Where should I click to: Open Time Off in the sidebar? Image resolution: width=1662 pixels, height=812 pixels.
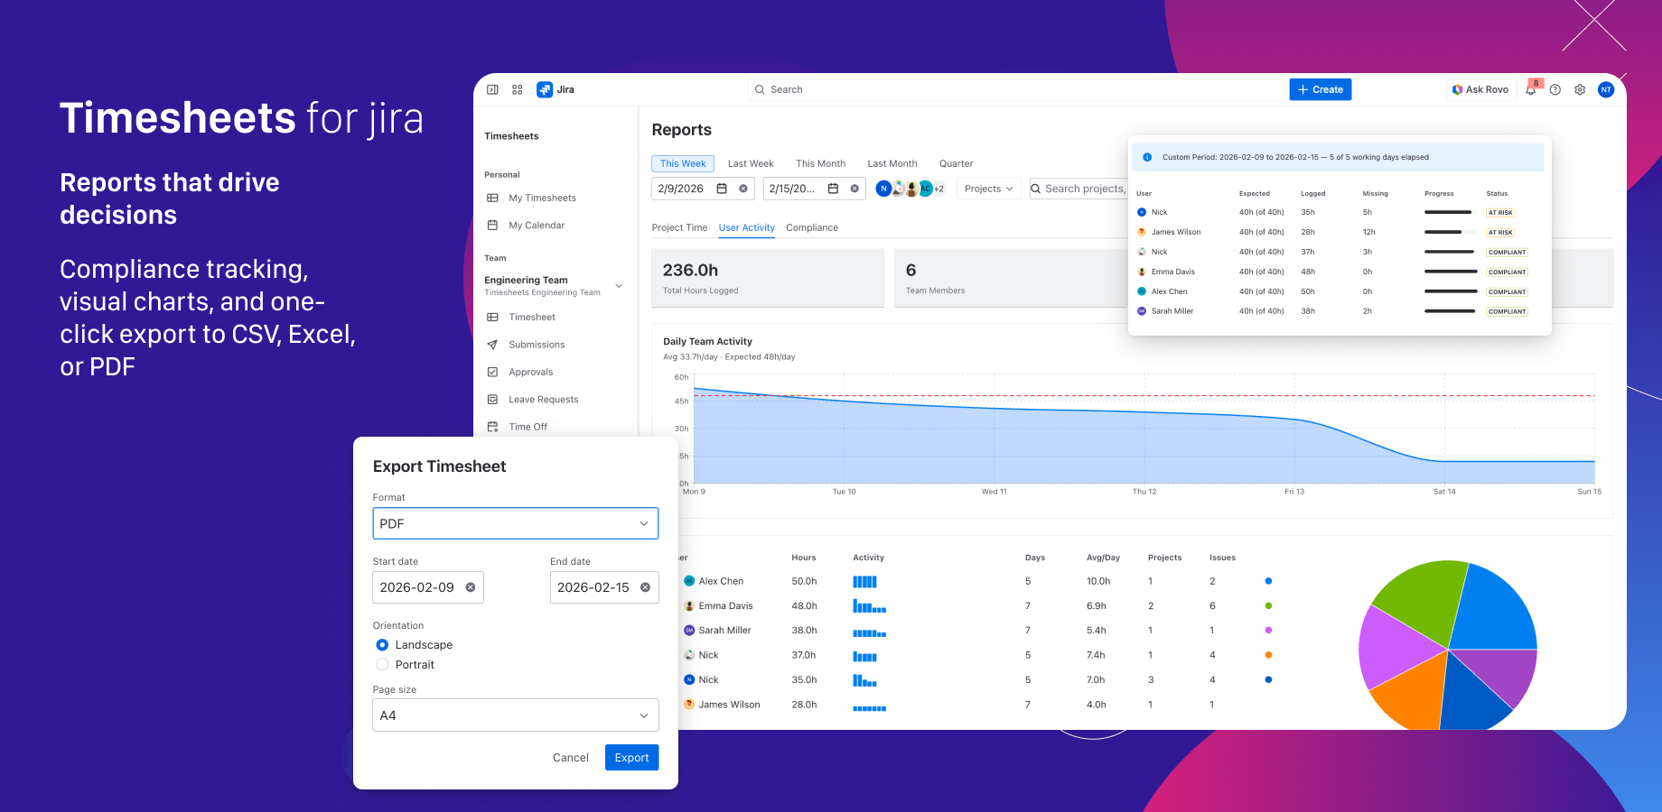528,426
